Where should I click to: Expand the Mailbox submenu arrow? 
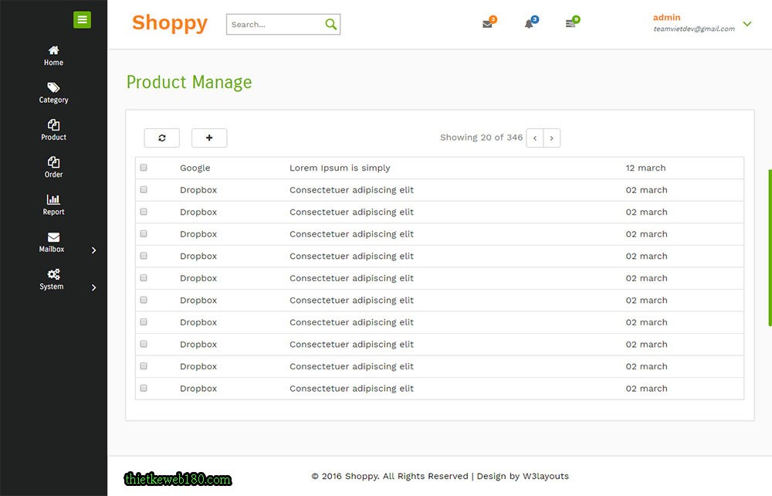(94, 250)
